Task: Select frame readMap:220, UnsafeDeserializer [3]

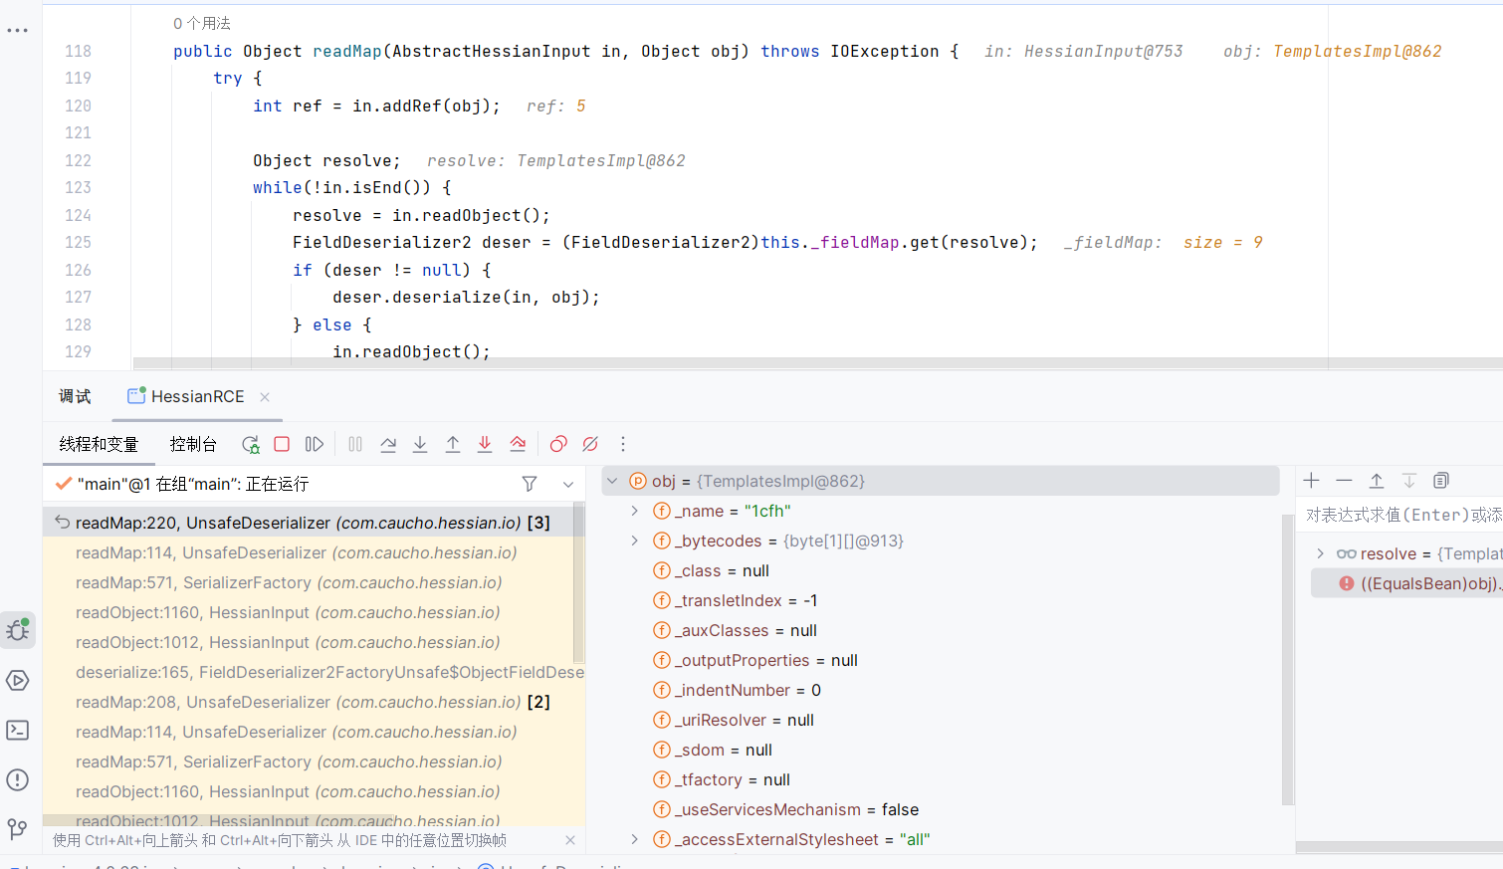Action: pyautogui.click(x=309, y=523)
